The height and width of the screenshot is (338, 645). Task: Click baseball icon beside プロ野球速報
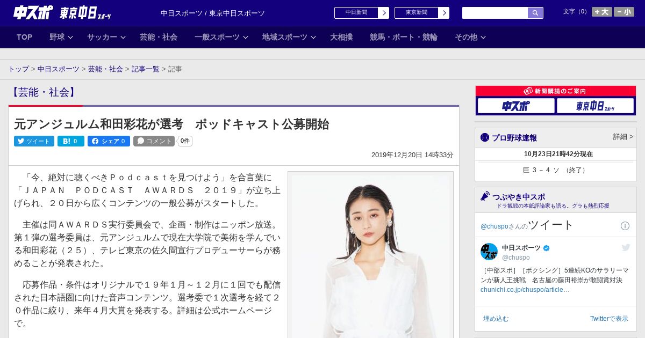tap(485, 137)
